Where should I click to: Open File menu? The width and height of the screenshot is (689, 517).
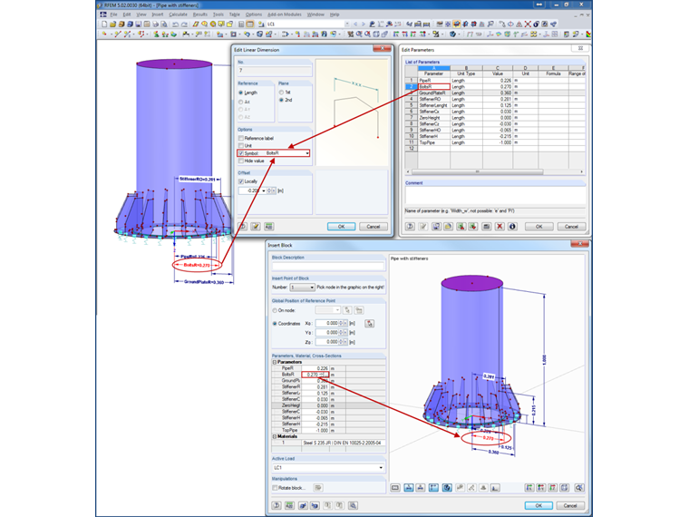(x=114, y=15)
